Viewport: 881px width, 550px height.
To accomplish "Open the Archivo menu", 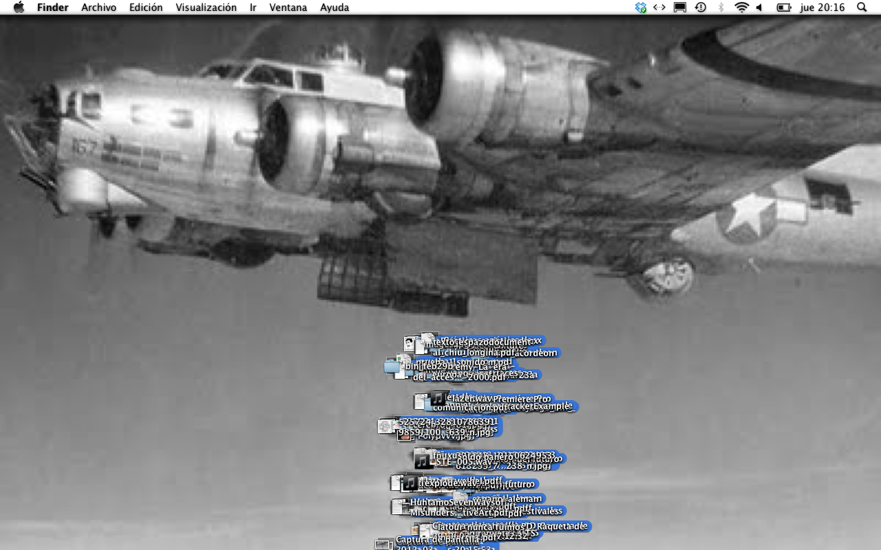I will [98, 8].
